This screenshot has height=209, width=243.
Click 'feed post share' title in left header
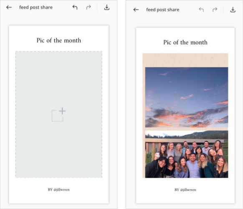coord(36,7)
